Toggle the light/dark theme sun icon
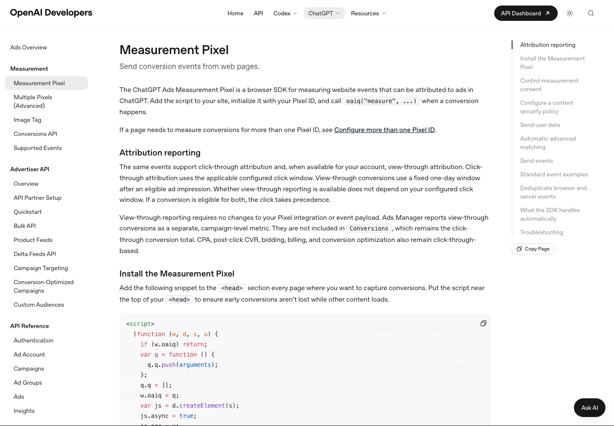This screenshot has height=426, width=614. (570, 13)
